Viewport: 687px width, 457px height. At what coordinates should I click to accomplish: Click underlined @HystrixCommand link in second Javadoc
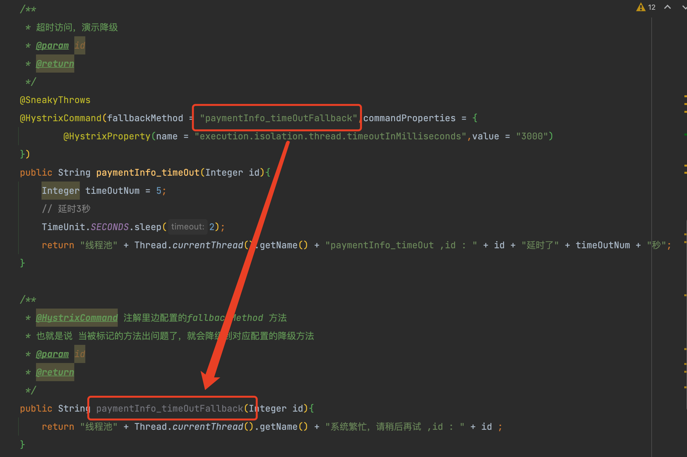click(77, 318)
